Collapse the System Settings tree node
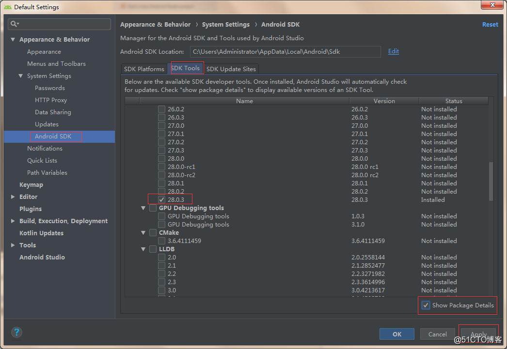507x349 pixels. 21,76
